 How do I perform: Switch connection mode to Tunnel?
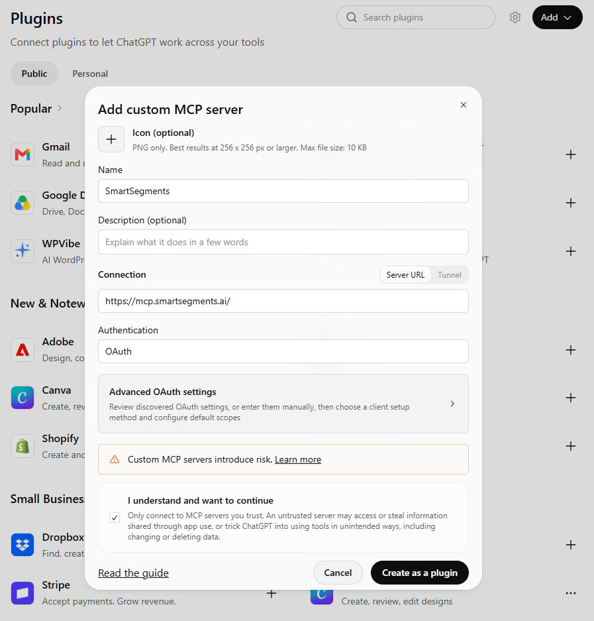click(x=449, y=275)
